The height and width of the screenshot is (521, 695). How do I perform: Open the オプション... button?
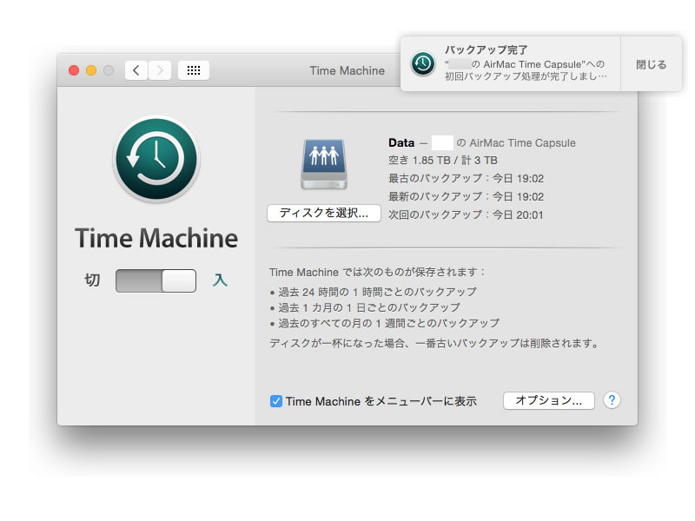[549, 401]
